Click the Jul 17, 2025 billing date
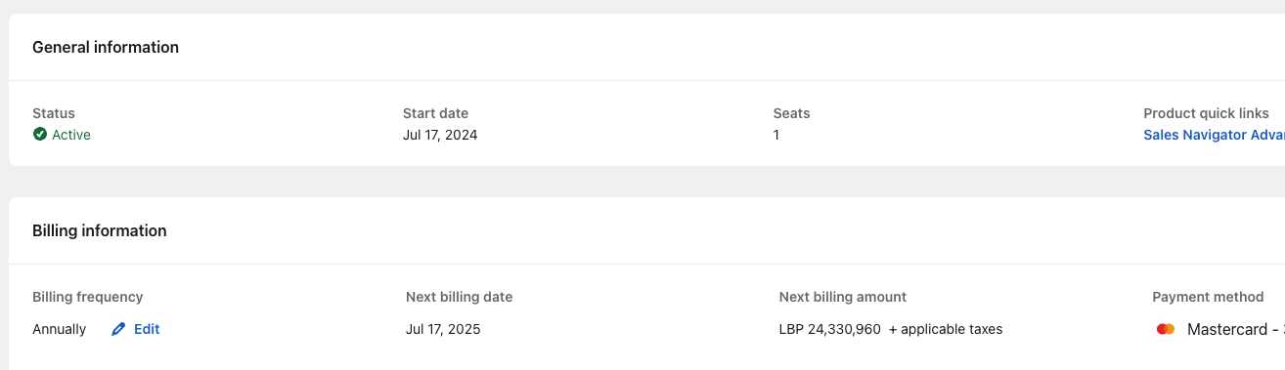The image size is (1285, 370). click(x=443, y=329)
